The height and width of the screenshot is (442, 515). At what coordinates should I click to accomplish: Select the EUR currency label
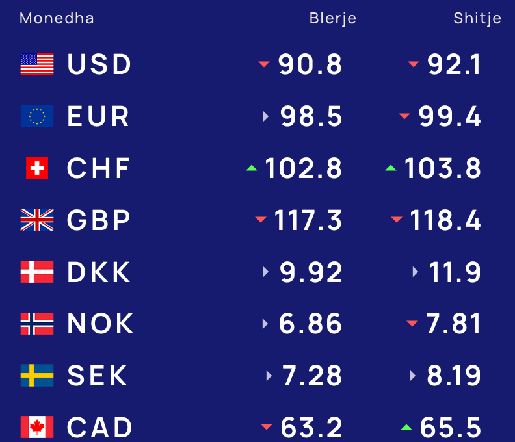99,116
